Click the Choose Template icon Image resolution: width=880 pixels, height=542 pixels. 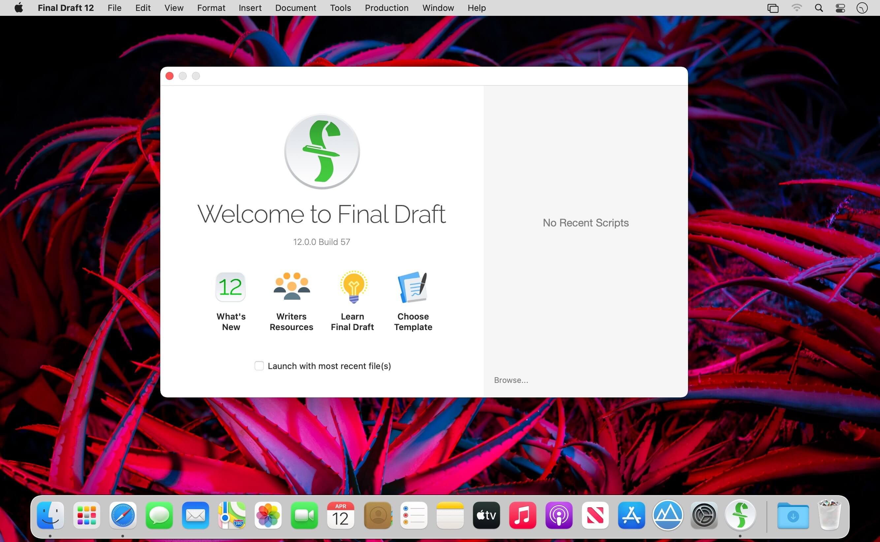[413, 287]
